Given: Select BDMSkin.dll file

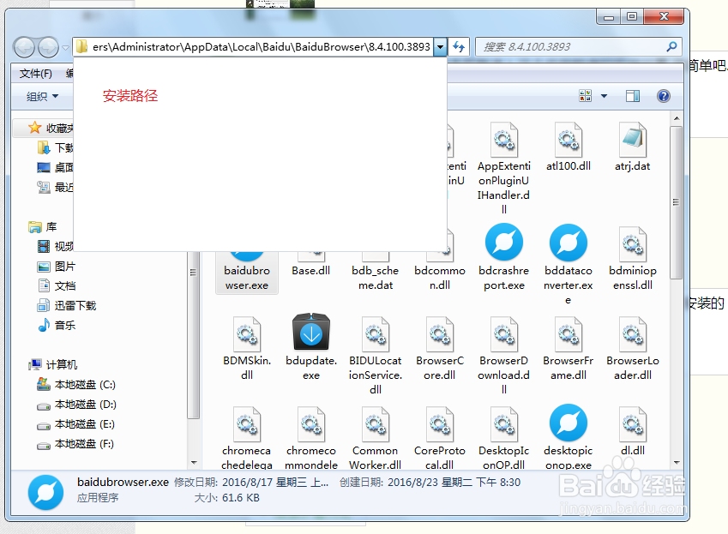Looking at the screenshot, I should click(247, 348).
